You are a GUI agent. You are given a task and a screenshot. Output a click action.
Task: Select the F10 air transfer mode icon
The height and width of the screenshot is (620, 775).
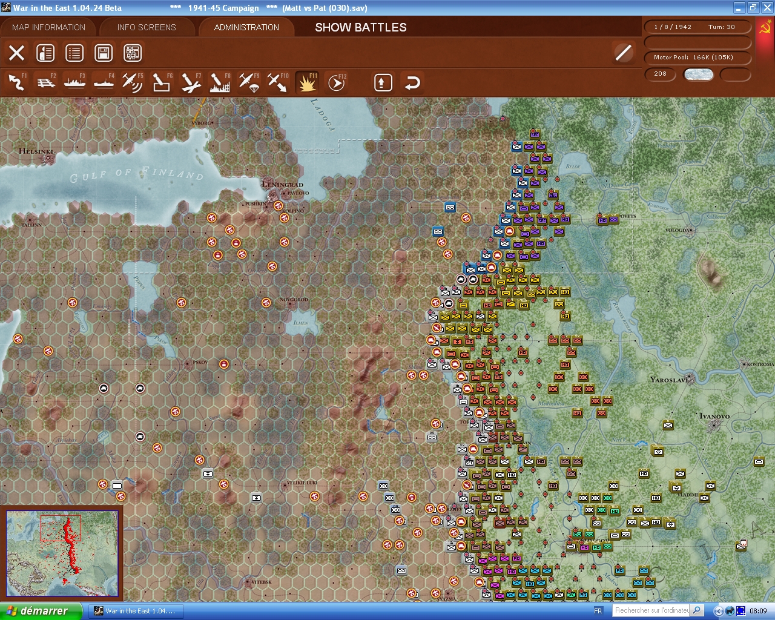point(278,82)
